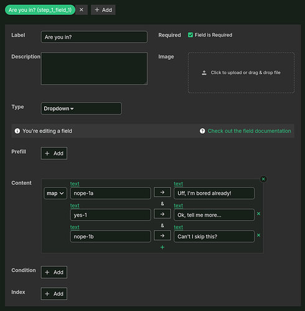Image resolution: width=305 pixels, height=311 pixels.
Task: Add a new mapping row with the green plus
Action: click(162, 247)
